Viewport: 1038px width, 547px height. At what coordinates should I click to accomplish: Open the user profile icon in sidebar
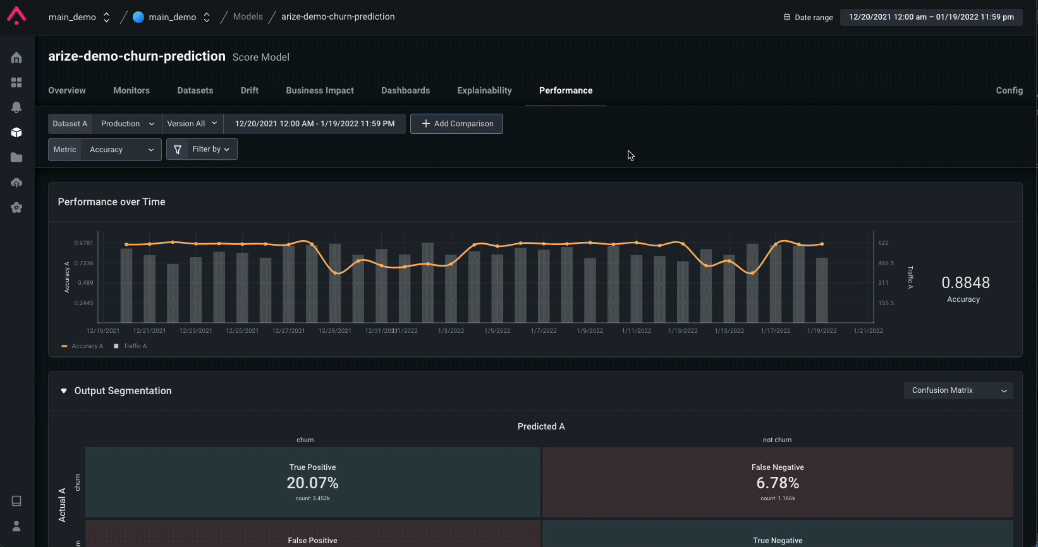[x=16, y=526]
